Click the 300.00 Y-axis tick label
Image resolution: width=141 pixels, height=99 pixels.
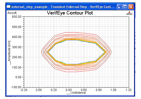pyautogui.click(x=17, y=47)
